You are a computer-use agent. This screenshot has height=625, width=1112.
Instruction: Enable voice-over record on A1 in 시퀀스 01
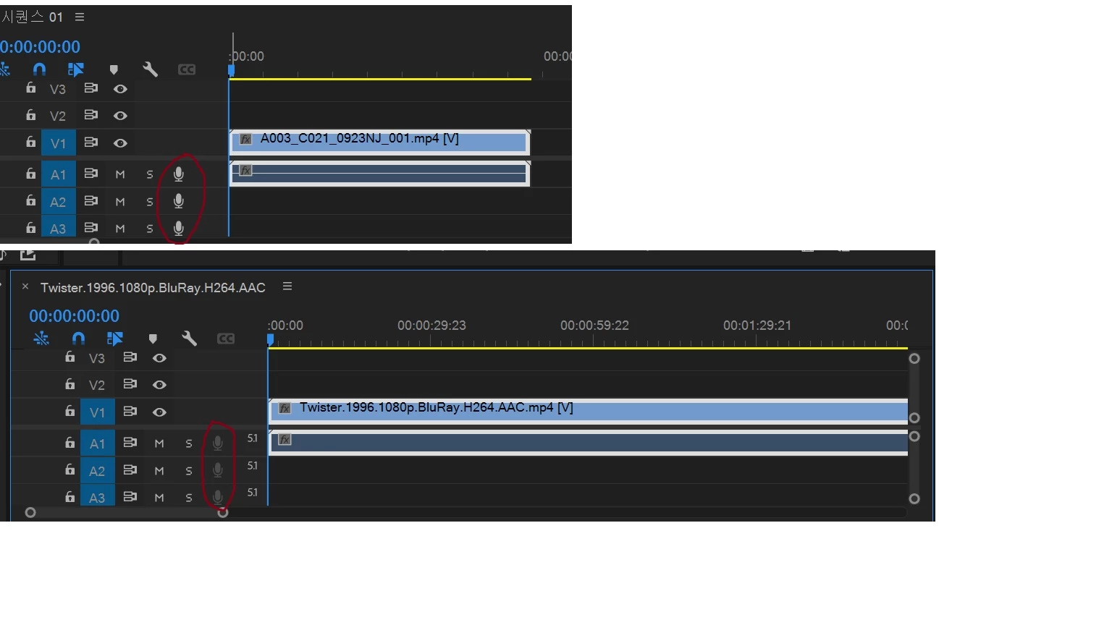(179, 174)
